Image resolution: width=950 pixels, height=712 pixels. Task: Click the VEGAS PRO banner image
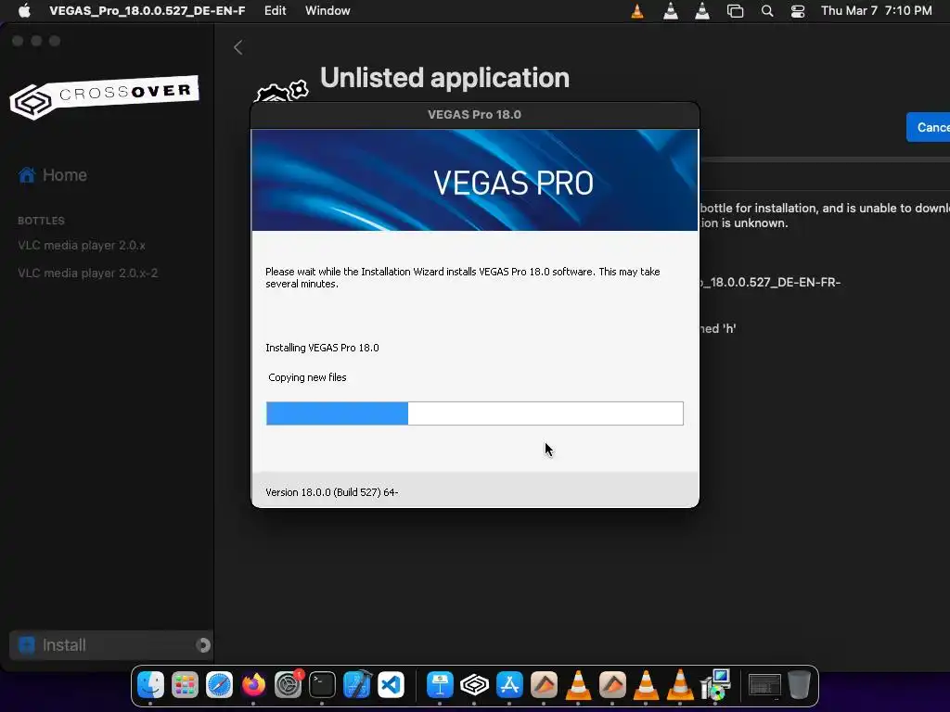pos(475,180)
